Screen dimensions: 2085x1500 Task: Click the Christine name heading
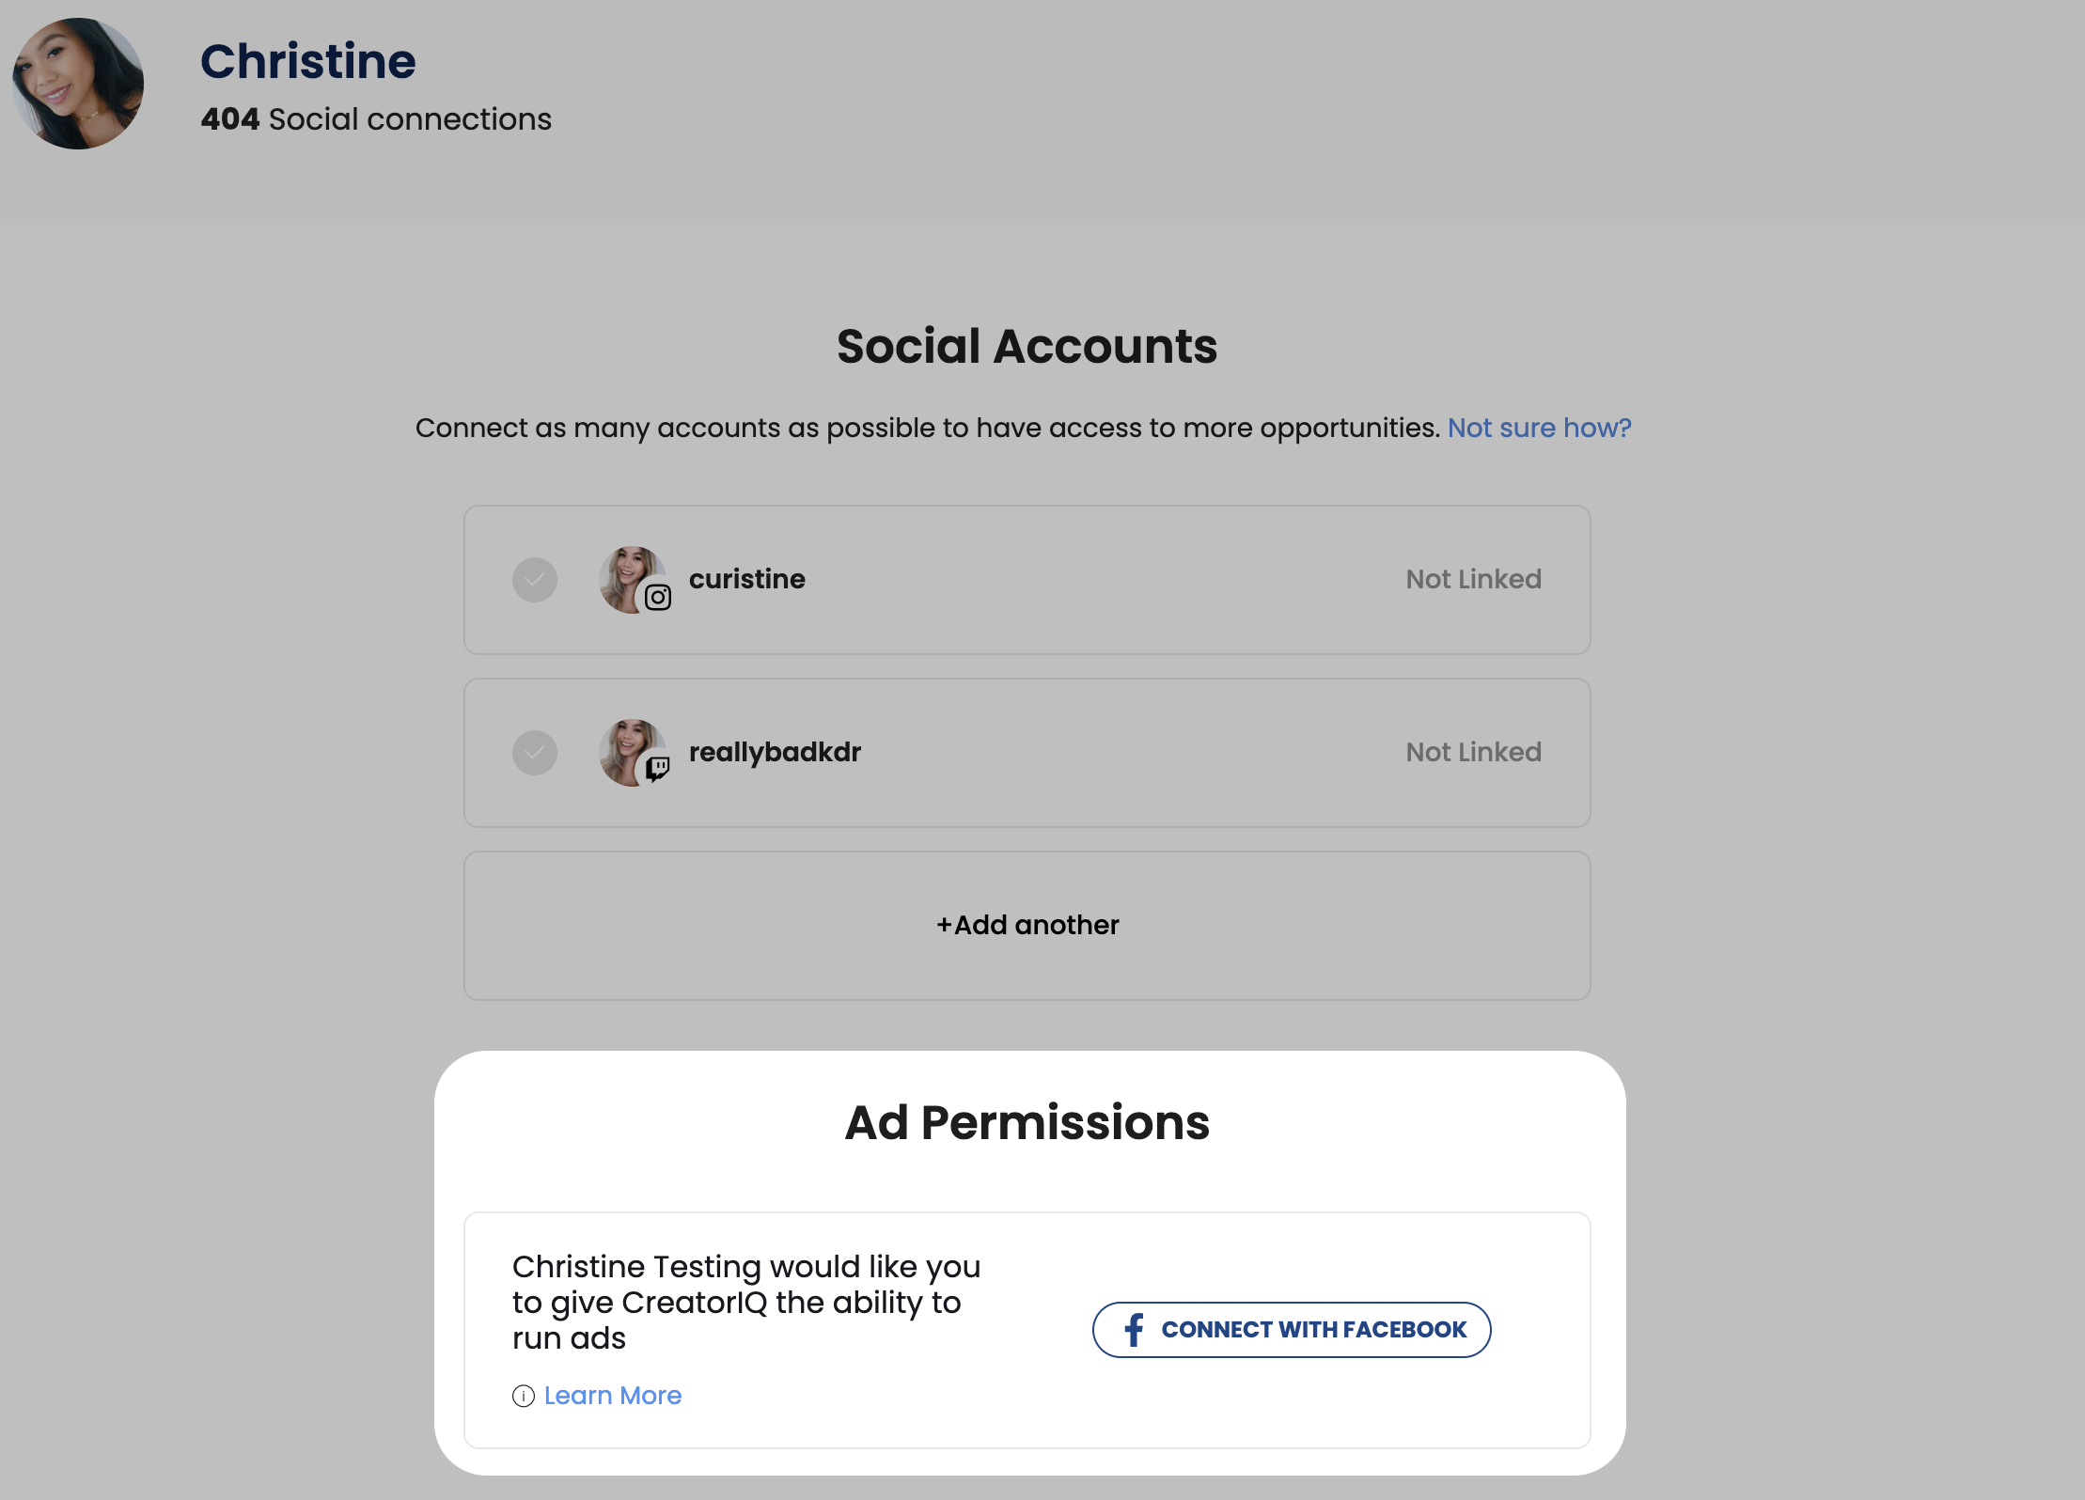pyautogui.click(x=307, y=61)
